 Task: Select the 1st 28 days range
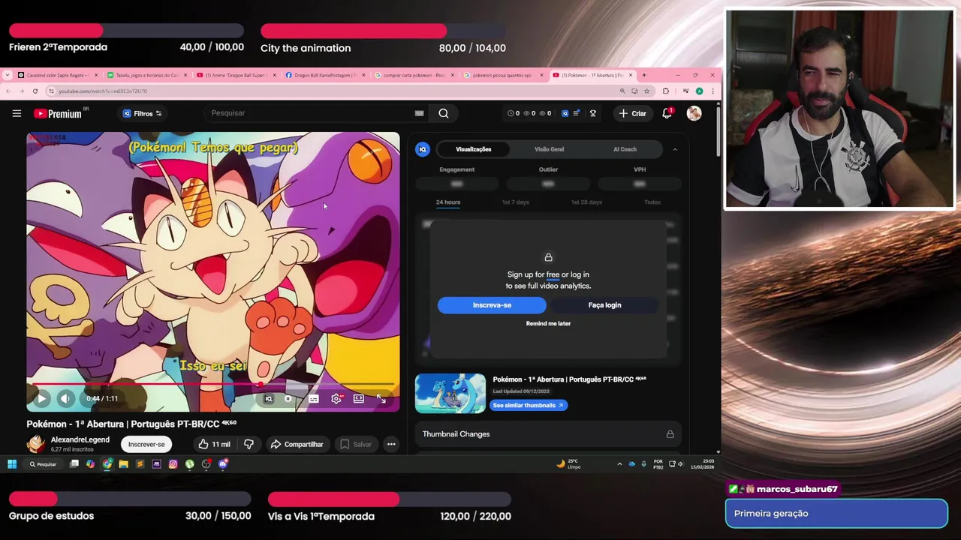coord(586,202)
